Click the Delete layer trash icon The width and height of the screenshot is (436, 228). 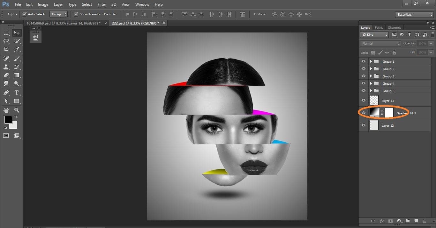click(x=425, y=221)
